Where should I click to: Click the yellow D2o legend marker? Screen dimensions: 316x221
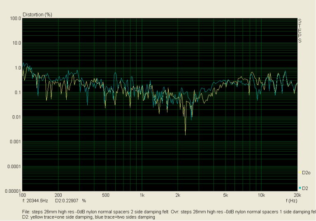coord(300,172)
